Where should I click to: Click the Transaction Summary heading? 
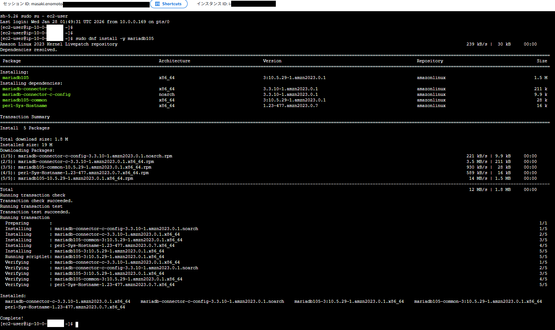click(x=25, y=117)
